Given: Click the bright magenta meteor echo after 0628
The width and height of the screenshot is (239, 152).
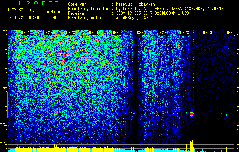Looking at the screenshot, I should (192, 114).
